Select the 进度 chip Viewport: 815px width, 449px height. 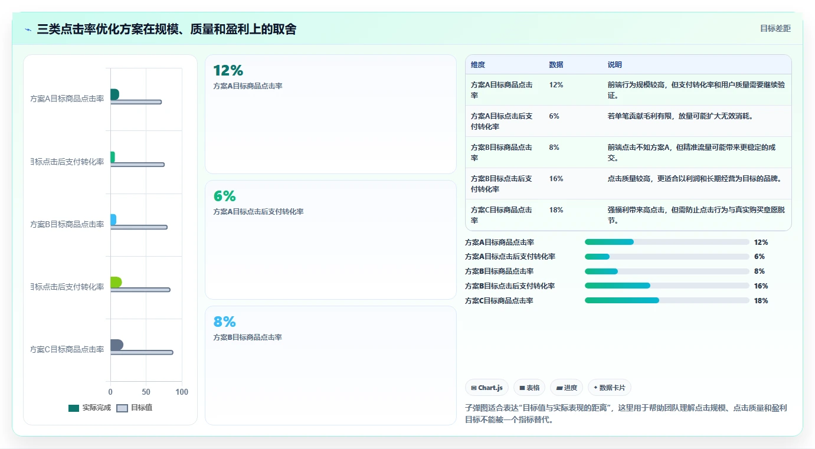point(566,388)
